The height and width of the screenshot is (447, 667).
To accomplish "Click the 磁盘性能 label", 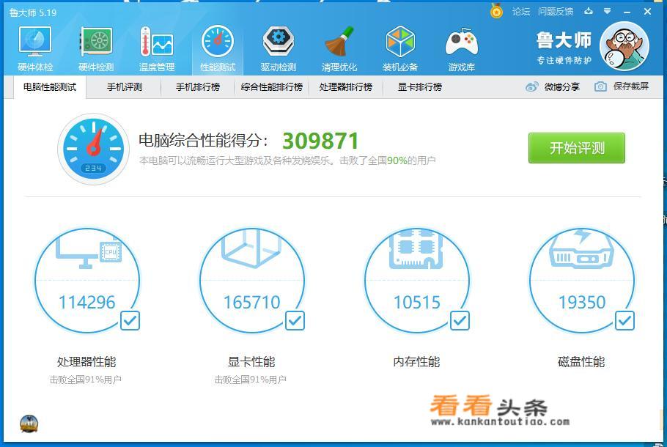I will [581, 362].
